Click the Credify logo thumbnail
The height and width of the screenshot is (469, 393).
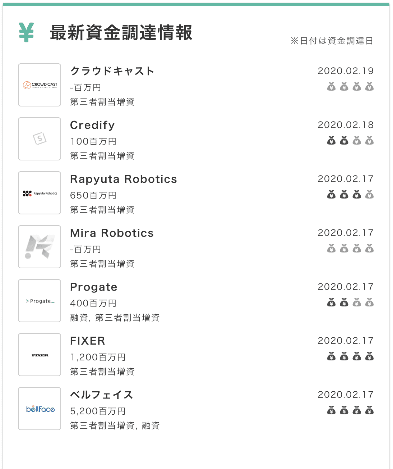tap(40, 139)
